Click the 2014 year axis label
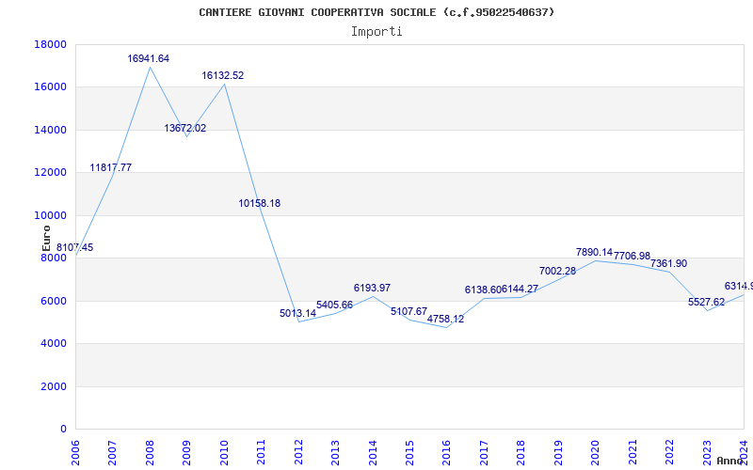This screenshot has height=470, width=753. pos(373,452)
